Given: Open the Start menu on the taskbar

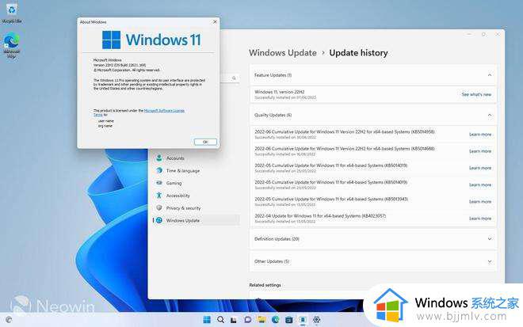Looking at the screenshot, I should pos(207,320).
